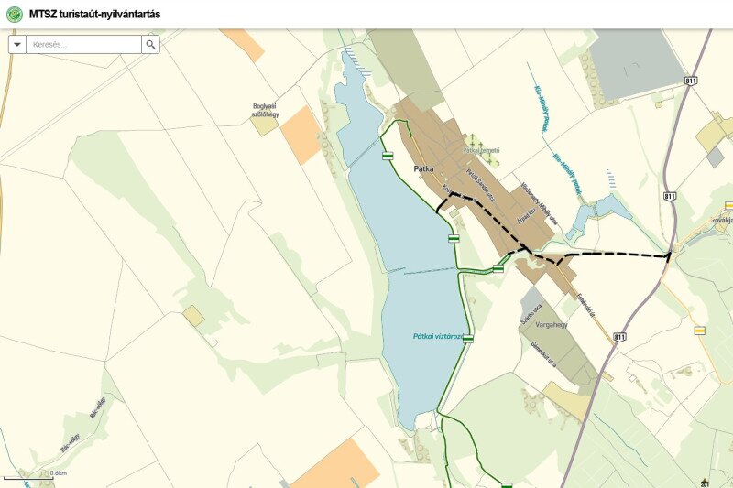The image size is (733, 488).
Task: Click the Pátkai temető cemetery label
Action: pos(482,150)
